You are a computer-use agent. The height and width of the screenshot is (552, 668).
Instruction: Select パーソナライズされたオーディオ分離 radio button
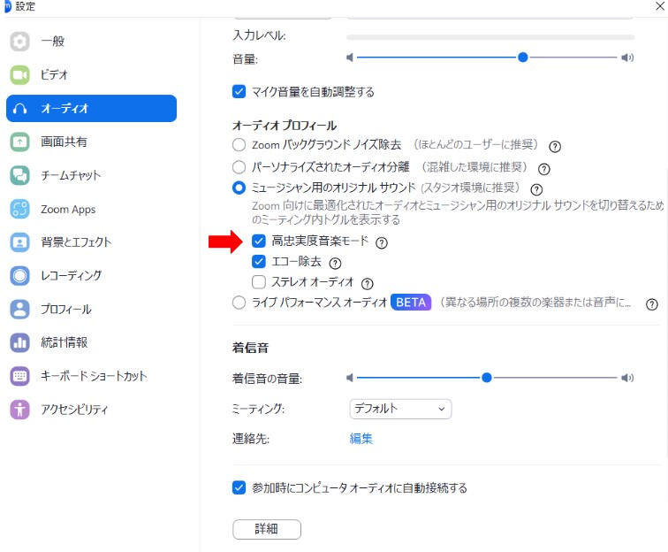(239, 167)
